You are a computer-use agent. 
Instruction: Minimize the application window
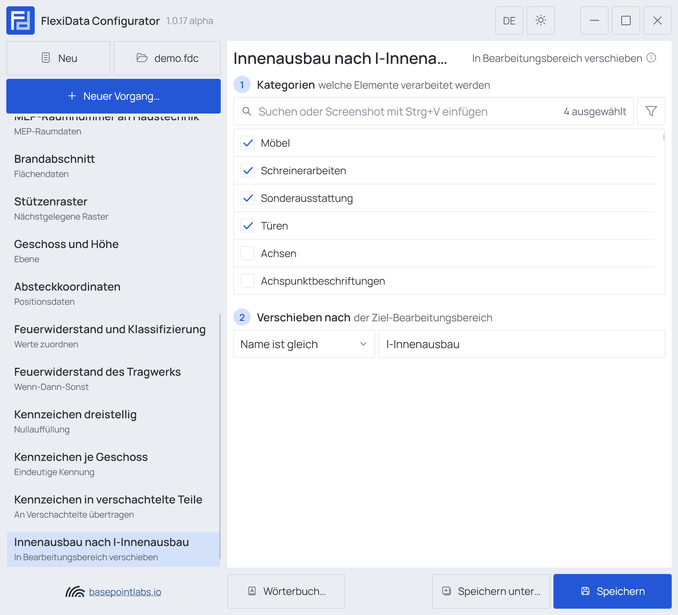pyautogui.click(x=594, y=20)
